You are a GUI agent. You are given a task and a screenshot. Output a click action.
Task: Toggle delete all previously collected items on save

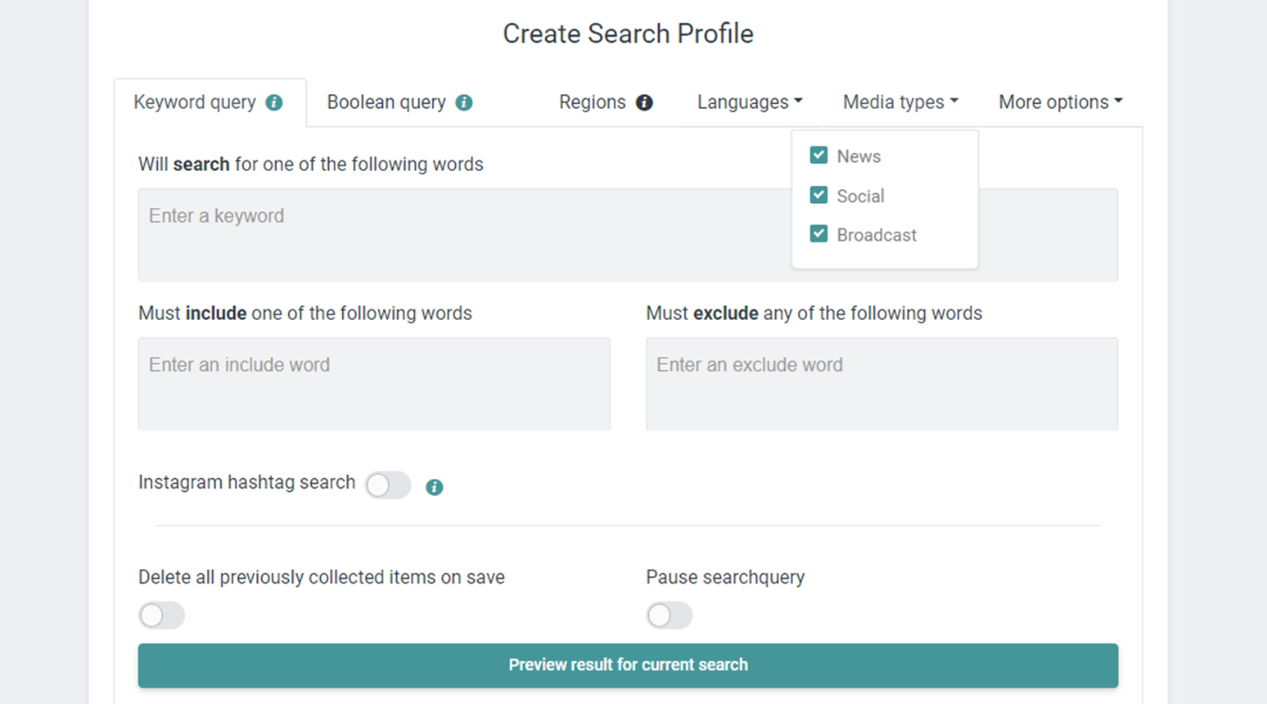161,615
